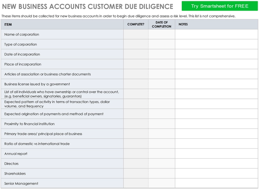Click the Notes cell for Type of corporation
This screenshot has height=189, width=259.
click(x=217, y=44)
